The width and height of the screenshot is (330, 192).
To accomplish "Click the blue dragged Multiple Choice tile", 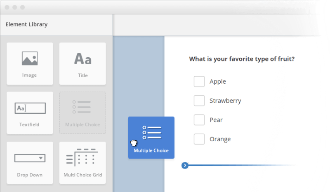I will click(151, 138).
